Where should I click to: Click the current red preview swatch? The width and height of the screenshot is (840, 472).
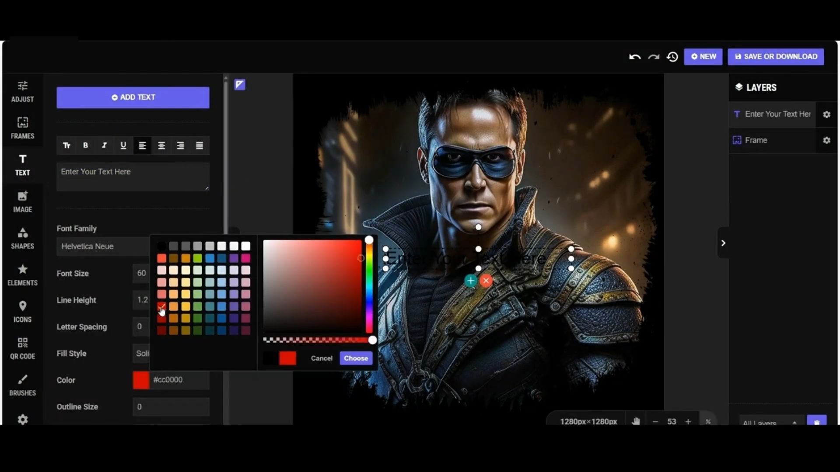point(287,358)
